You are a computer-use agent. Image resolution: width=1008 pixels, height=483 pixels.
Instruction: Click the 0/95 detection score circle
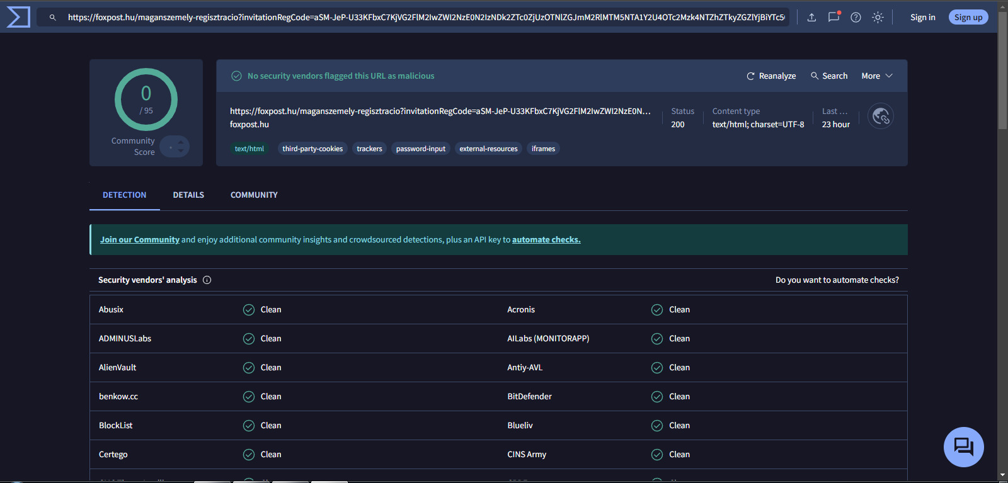click(146, 99)
